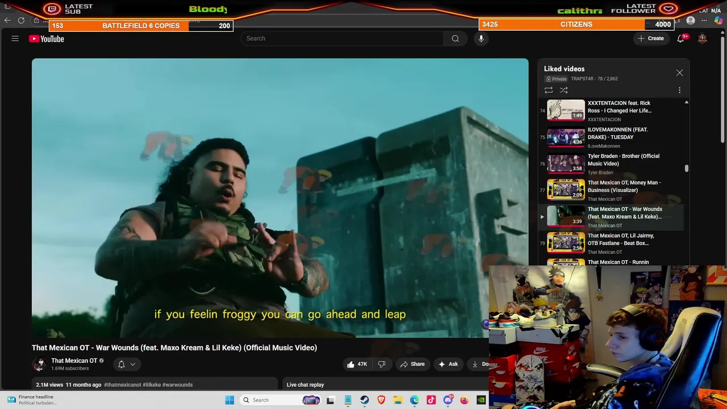Click the YouTube search field
The width and height of the screenshot is (727, 409).
point(342,39)
